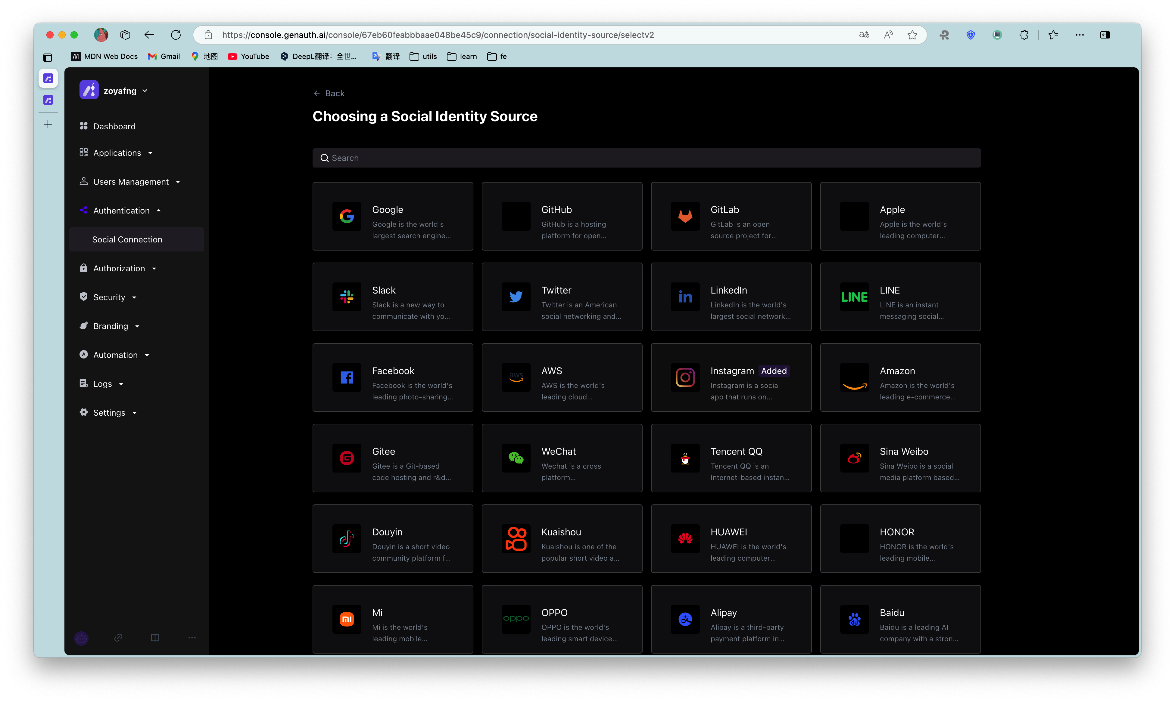This screenshot has height=702, width=1175.
Task: Click the shield extension icon
Action: (x=971, y=35)
